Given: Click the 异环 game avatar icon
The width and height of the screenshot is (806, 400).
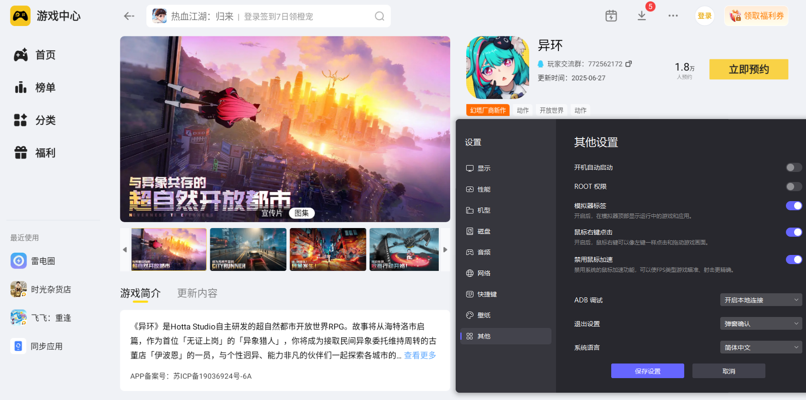Looking at the screenshot, I should coord(498,68).
